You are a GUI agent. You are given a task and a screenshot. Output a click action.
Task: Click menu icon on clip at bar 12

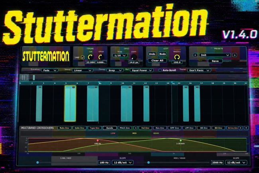[147, 87]
